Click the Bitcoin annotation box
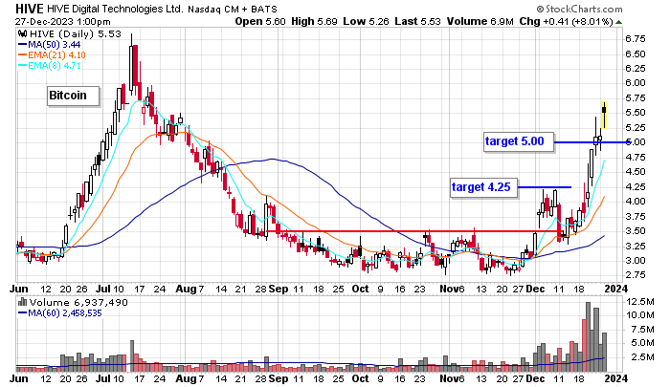This screenshot has height=387, width=670. point(73,96)
